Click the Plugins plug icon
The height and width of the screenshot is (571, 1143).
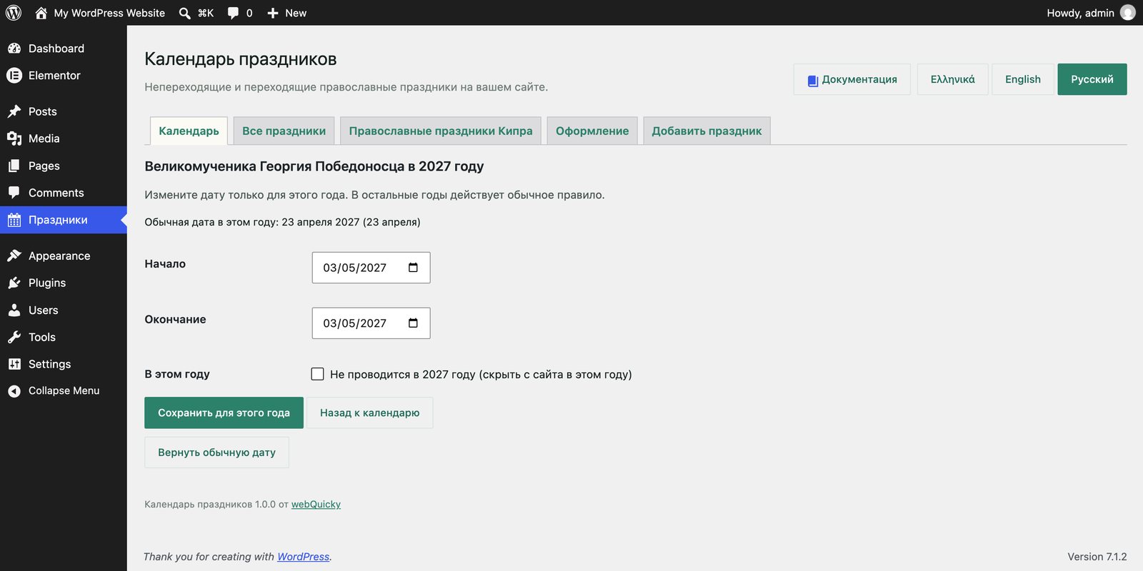pyautogui.click(x=14, y=283)
